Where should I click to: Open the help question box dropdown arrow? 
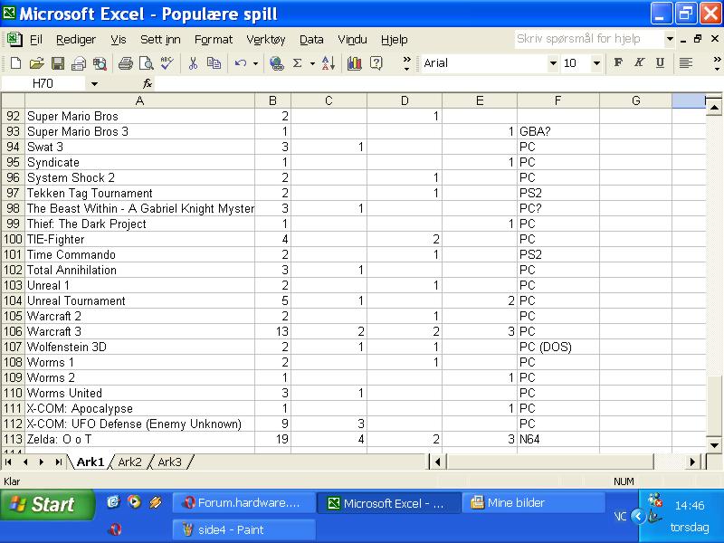click(670, 39)
